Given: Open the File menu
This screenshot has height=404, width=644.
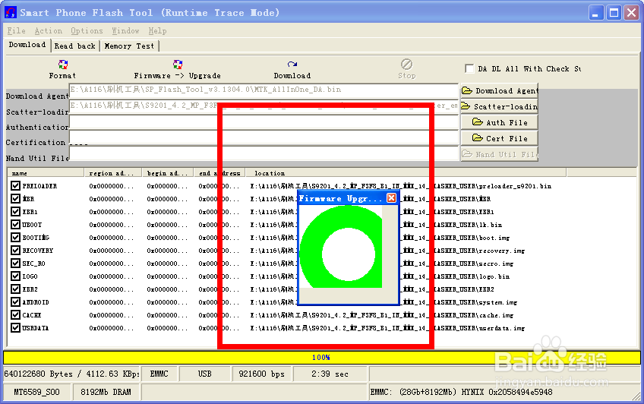Looking at the screenshot, I should (x=17, y=31).
